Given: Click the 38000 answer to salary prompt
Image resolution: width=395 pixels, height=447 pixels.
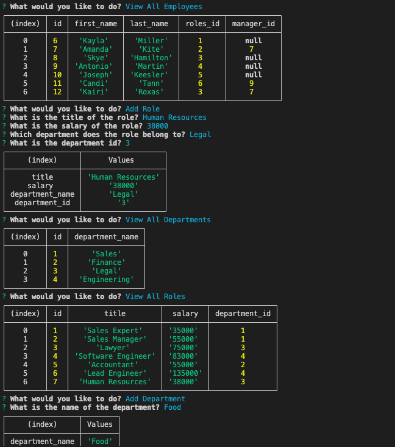Looking at the screenshot, I should click(157, 126).
